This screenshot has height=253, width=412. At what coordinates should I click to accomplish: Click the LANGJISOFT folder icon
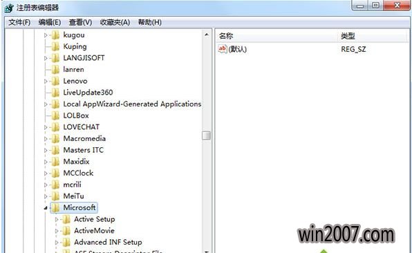pos(55,58)
